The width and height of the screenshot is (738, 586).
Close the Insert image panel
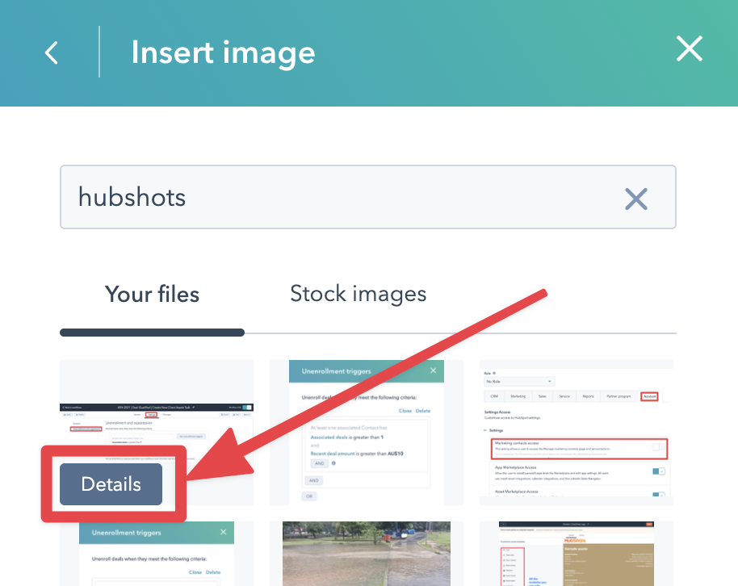[690, 50]
